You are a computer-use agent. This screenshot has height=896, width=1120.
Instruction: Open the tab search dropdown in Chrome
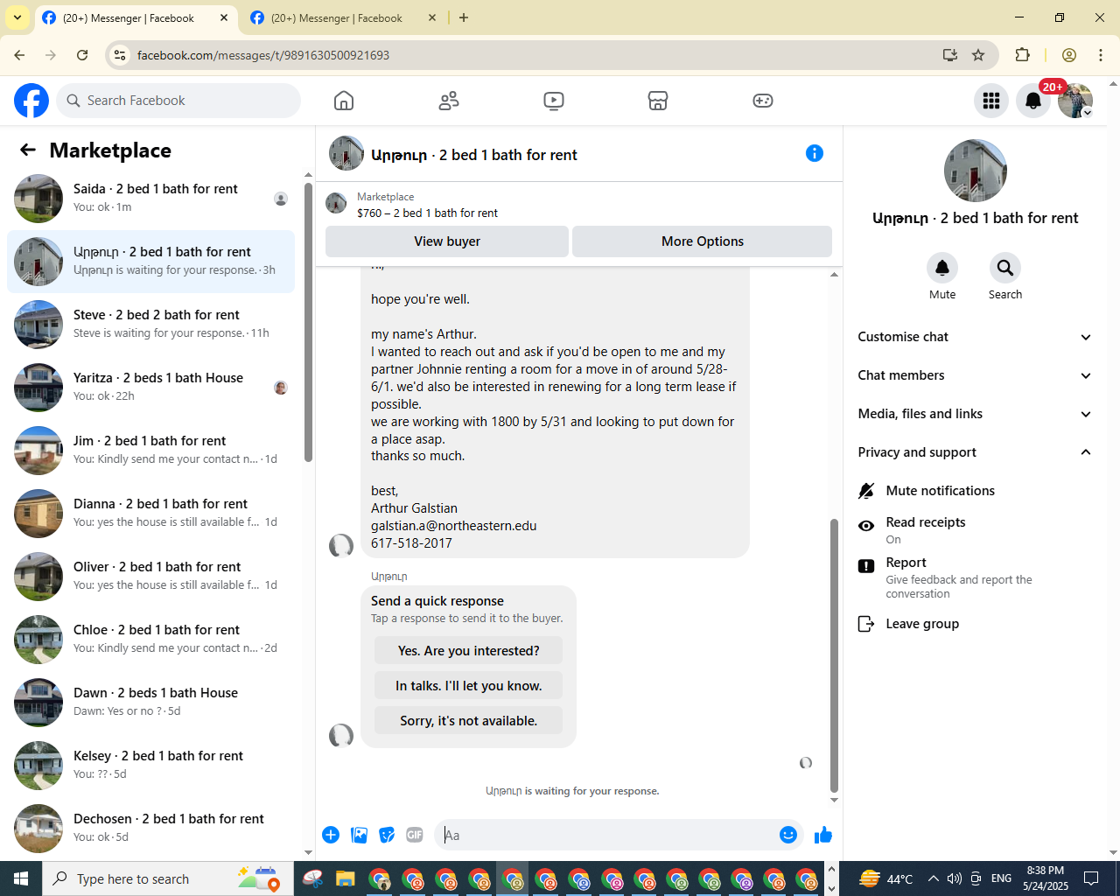17,17
